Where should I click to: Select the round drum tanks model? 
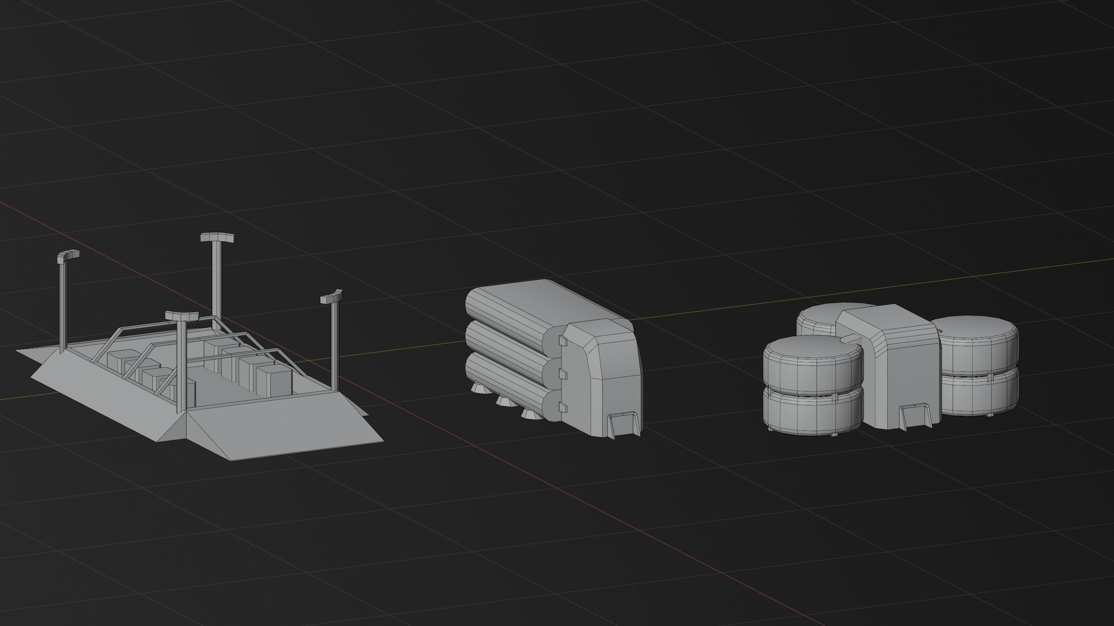pyautogui.click(x=891, y=369)
